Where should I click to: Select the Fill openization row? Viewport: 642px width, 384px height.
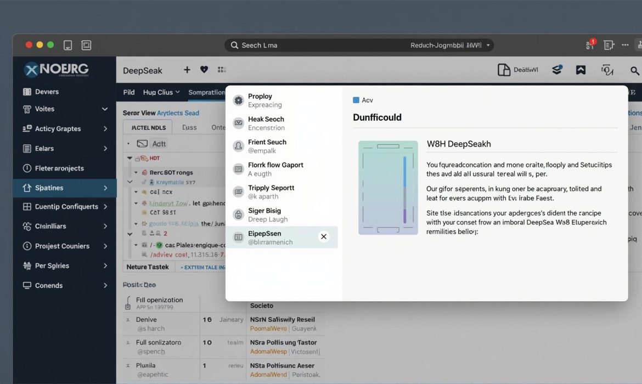click(x=160, y=303)
